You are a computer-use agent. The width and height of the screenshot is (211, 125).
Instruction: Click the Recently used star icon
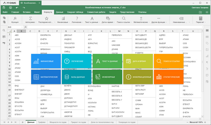point(46,19)
